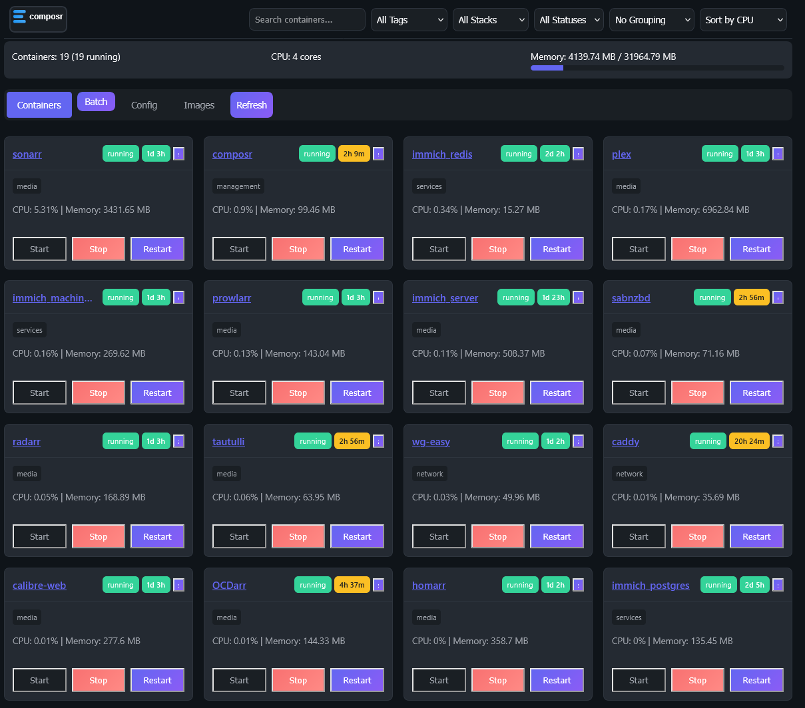Restart the tautulli container
The height and width of the screenshot is (708, 805).
[357, 536]
